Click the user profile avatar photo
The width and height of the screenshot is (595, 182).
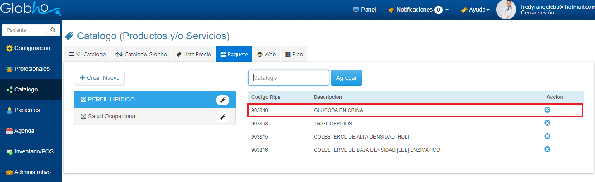(x=506, y=10)
